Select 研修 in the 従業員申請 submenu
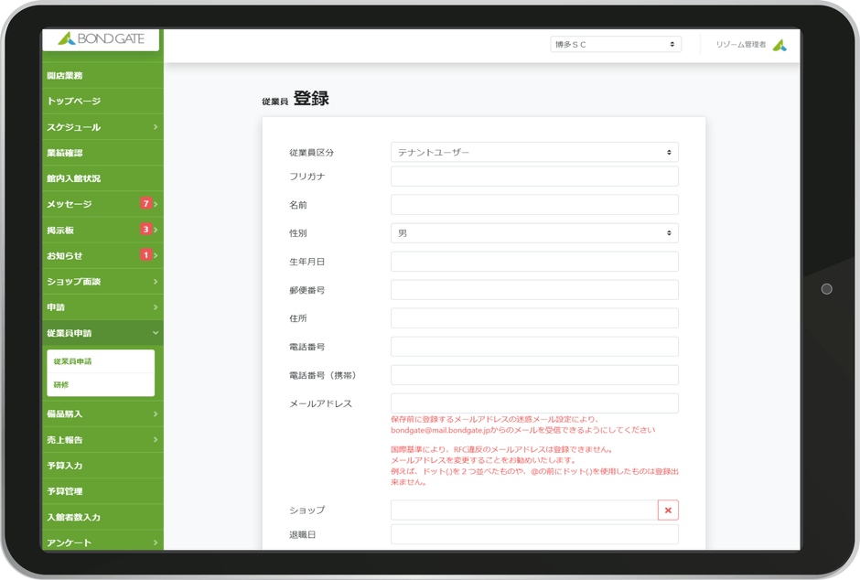This screenshot has width=860, height=580. click(69, 385)
